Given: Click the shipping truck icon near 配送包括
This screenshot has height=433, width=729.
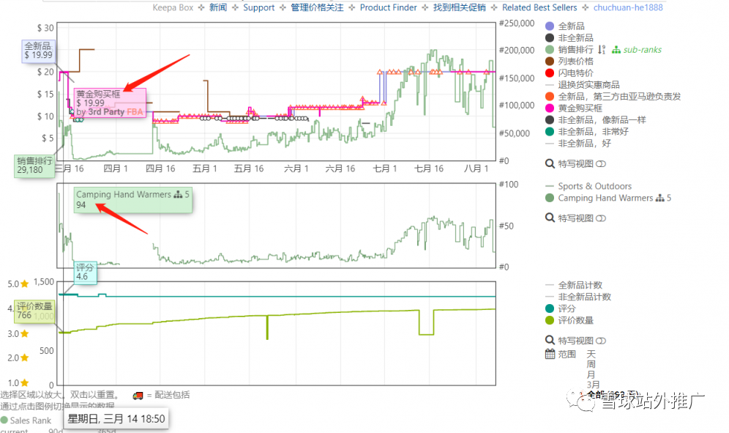Looking at the screenshot, I should click(138, 396).
